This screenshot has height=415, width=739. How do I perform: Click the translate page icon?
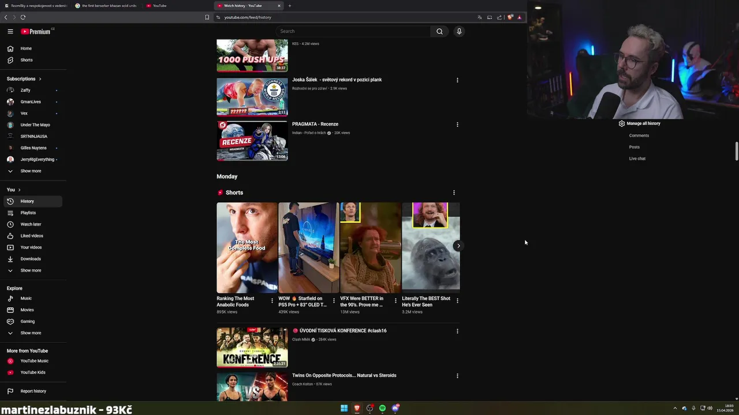pyautogui.click(x=479, y=17)
